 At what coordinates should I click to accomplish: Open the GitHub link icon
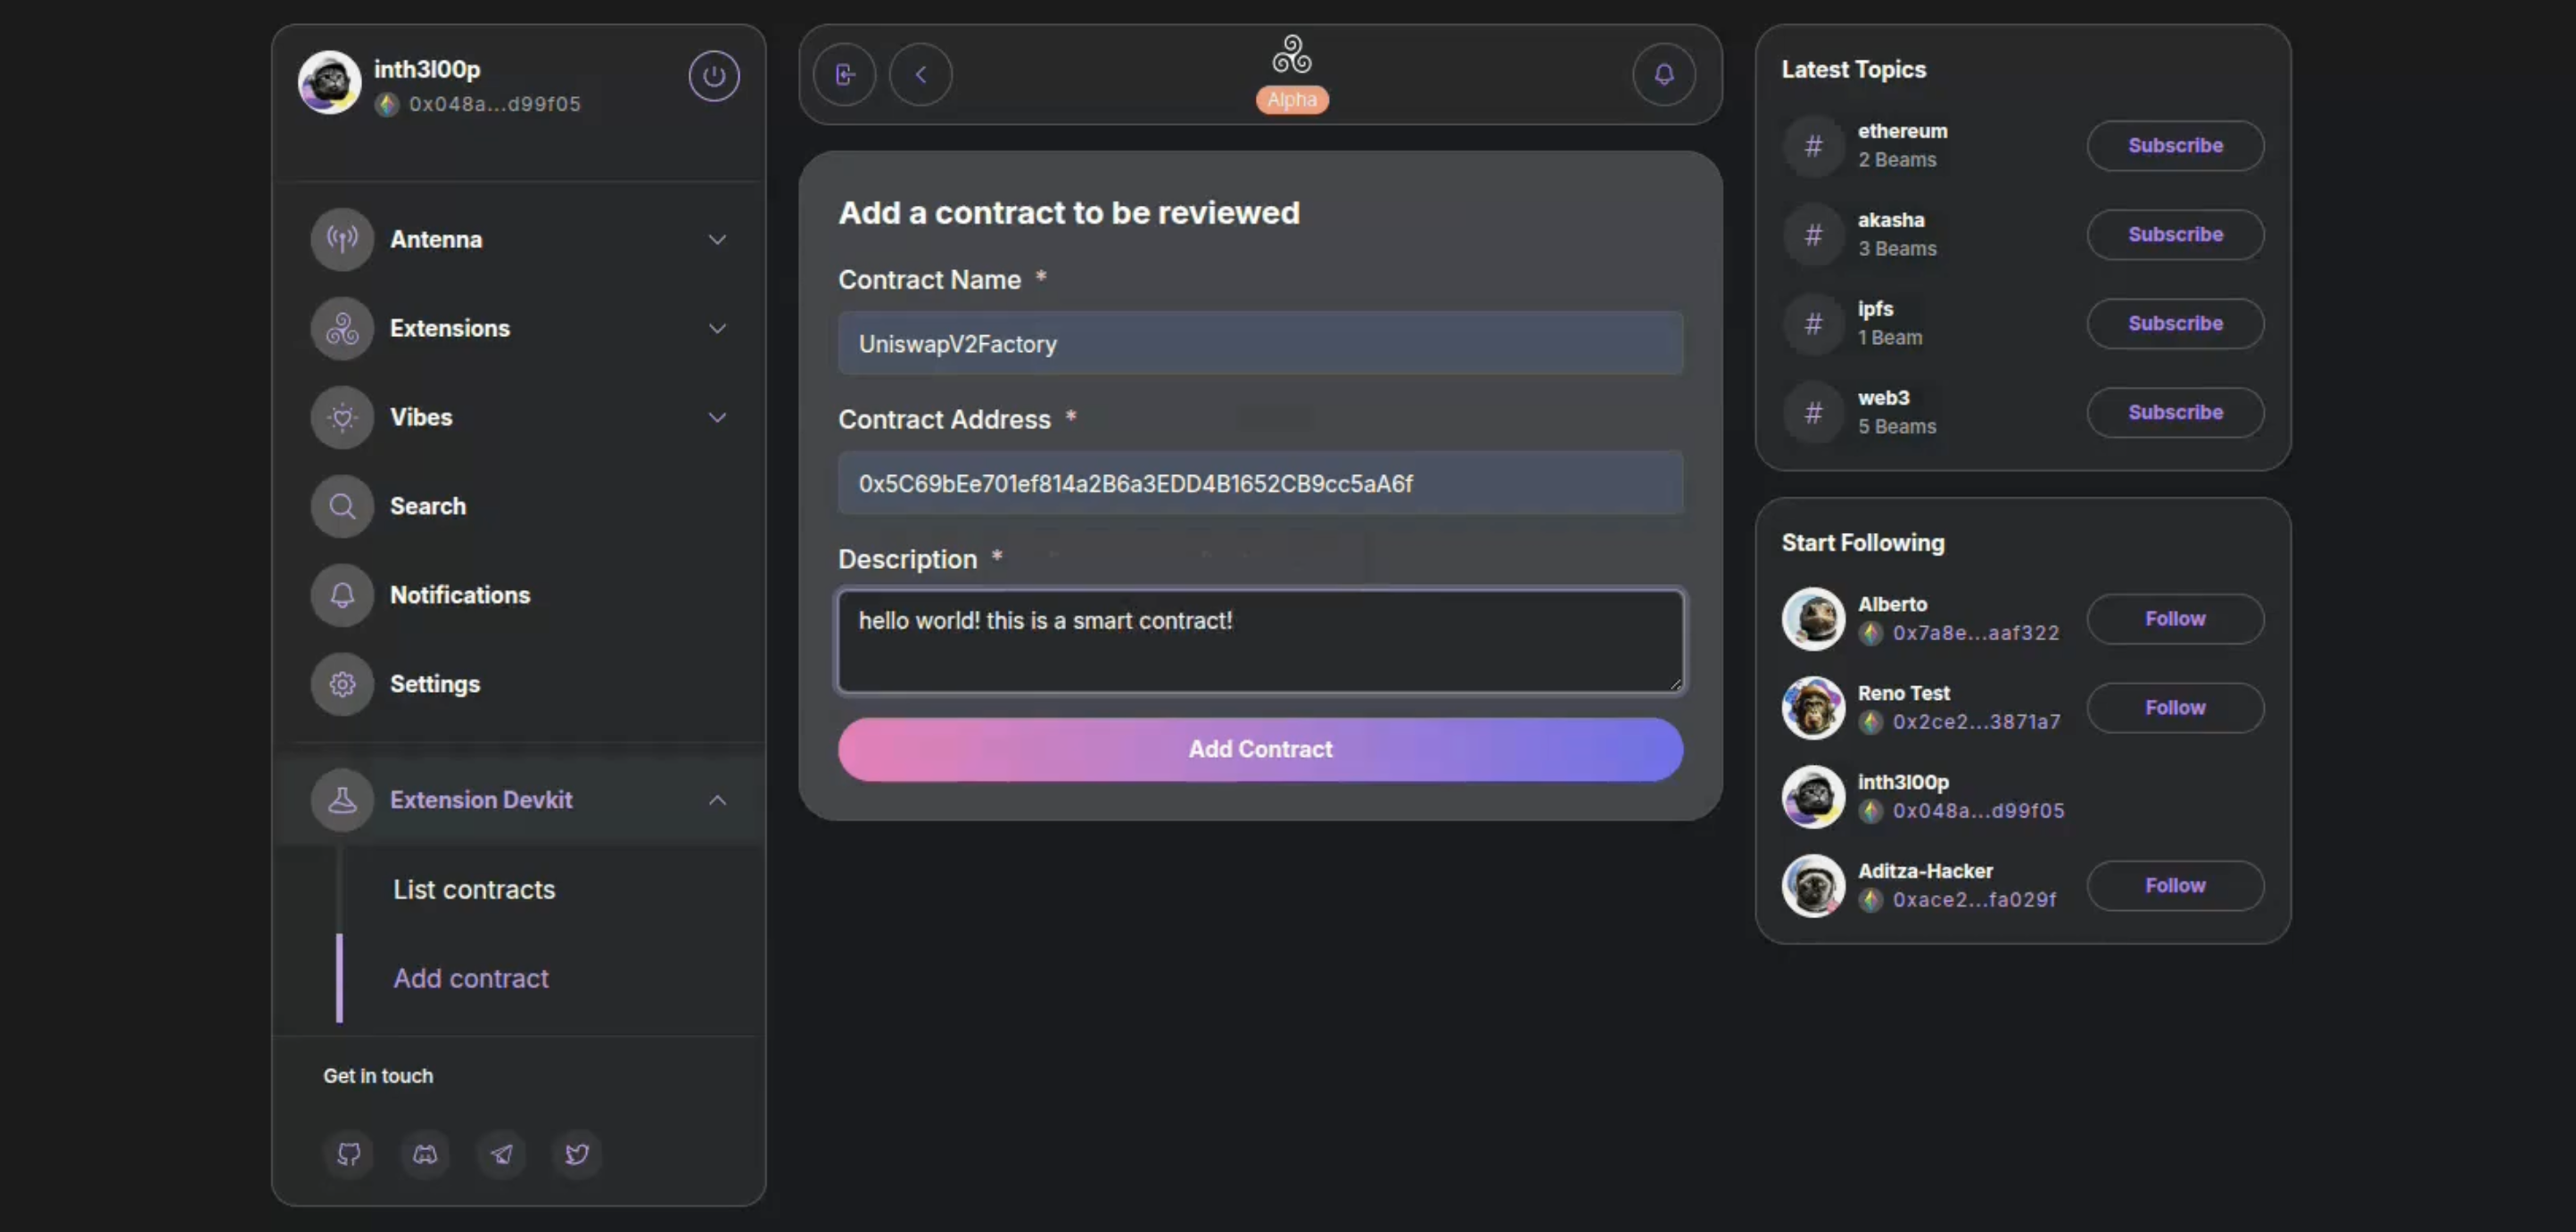coord(349,1154)
